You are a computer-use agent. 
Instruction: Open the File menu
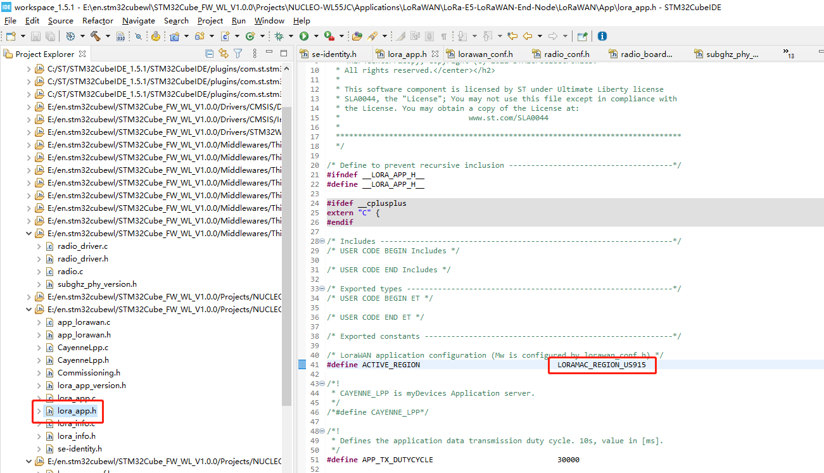click(10, 20)
